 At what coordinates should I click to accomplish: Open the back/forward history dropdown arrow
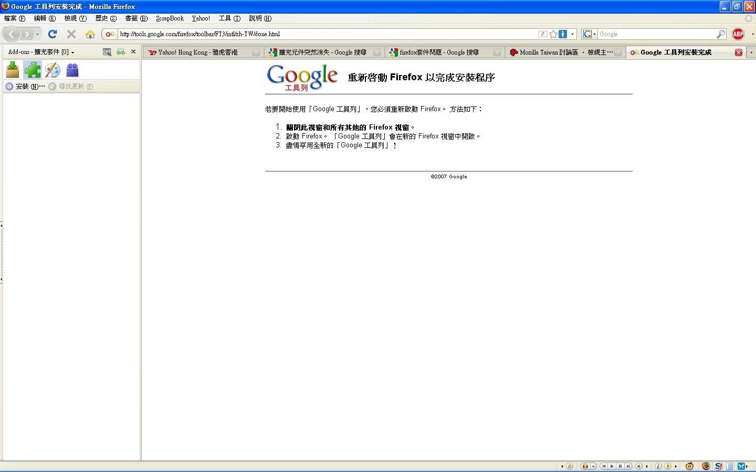coord(37,35)
